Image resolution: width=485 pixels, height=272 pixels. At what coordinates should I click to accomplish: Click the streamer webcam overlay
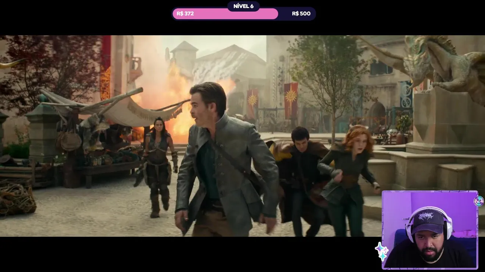430,230
